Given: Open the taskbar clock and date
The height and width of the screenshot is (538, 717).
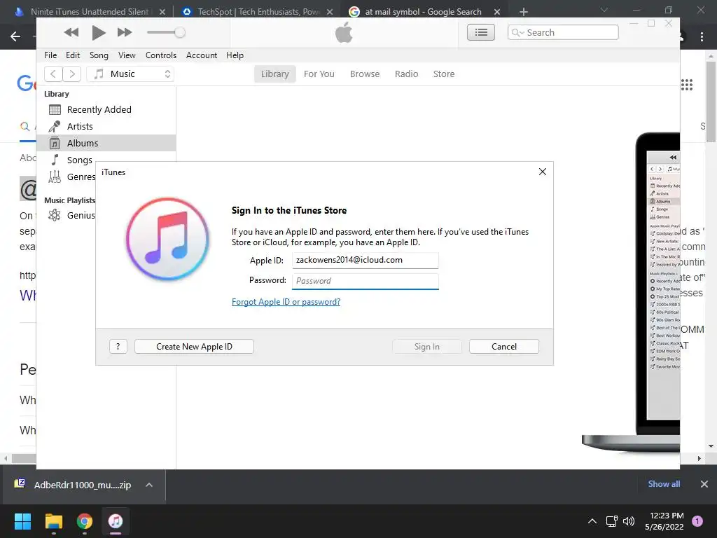Looking at the screenshot, I should (x=664, y=521).
